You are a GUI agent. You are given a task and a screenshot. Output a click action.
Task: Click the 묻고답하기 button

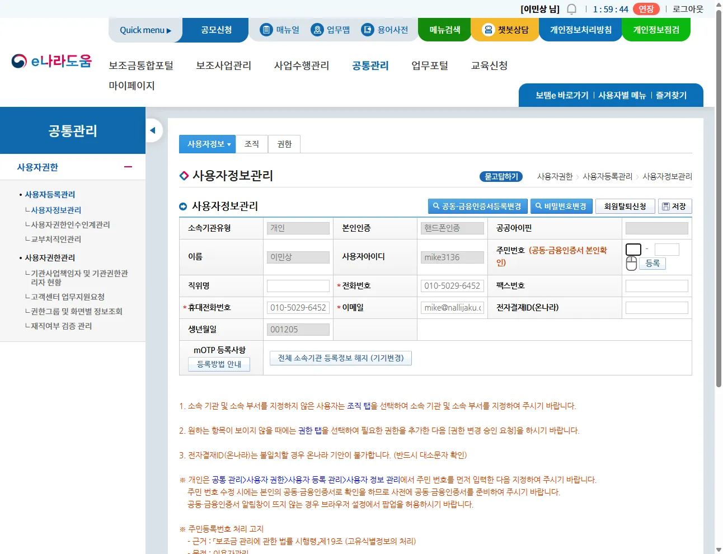point(501,176)
